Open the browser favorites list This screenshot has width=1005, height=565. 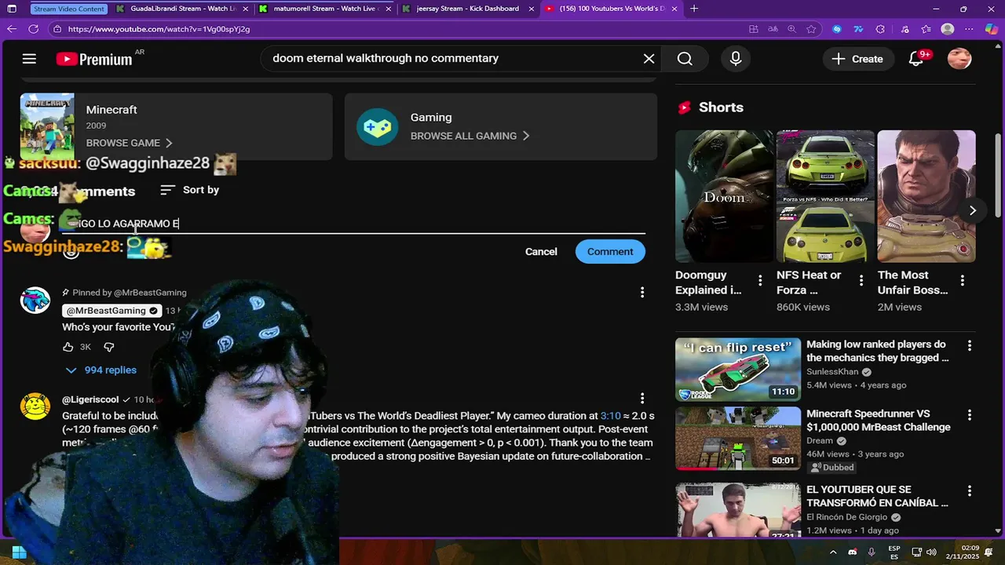point(926,29)
